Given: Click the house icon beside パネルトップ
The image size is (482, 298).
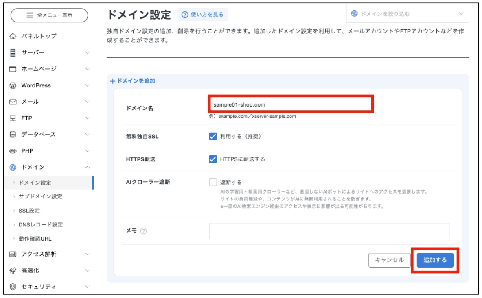Looking at the screenshot, I should [x=13, y=36].
